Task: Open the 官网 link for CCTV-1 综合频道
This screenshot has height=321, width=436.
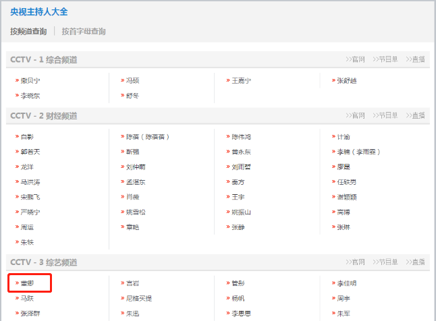Action: 356,59
